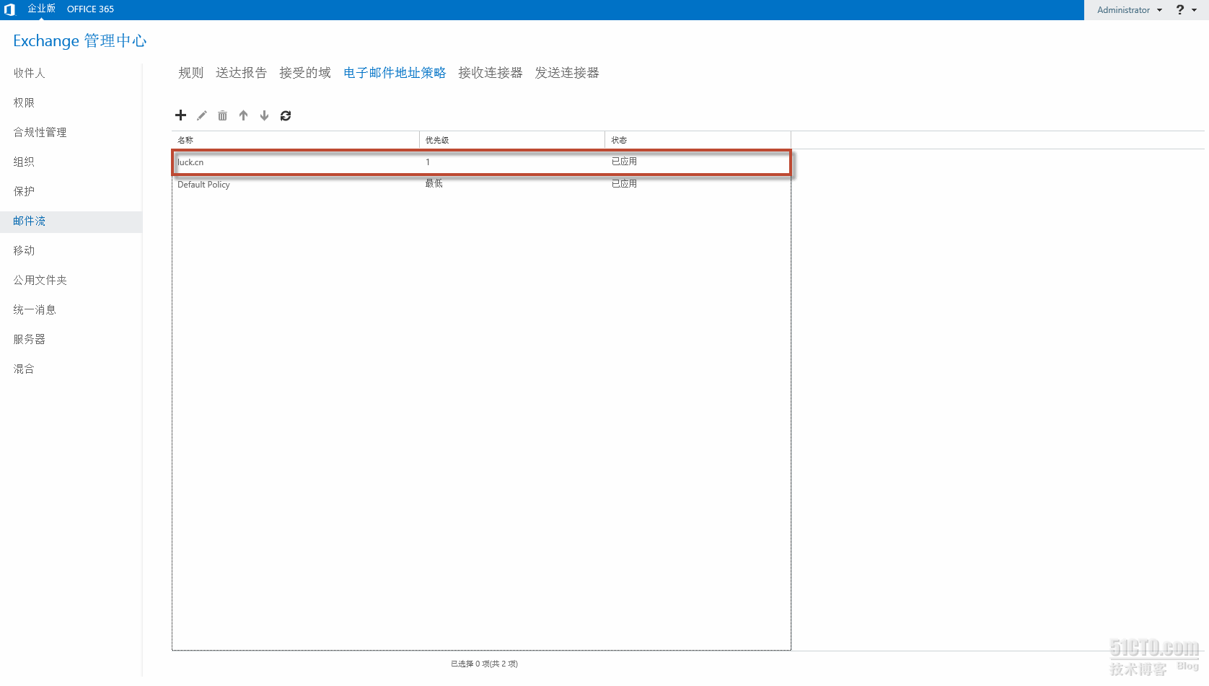Open 统一消息 in the sidebar

35,309
